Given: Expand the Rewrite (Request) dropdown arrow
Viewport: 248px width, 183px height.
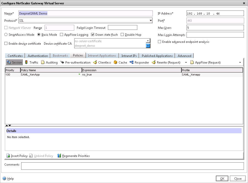Looking at the screenshot, I should tap(186, 62).
